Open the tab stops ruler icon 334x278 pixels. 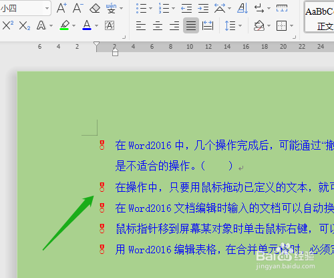point(282,8)
